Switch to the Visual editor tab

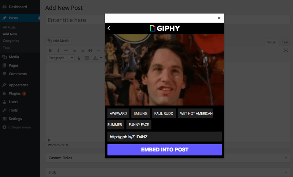(271, 42)
